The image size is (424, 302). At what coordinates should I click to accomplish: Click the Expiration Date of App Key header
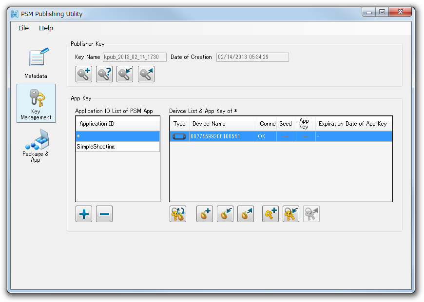pos(352,124)
